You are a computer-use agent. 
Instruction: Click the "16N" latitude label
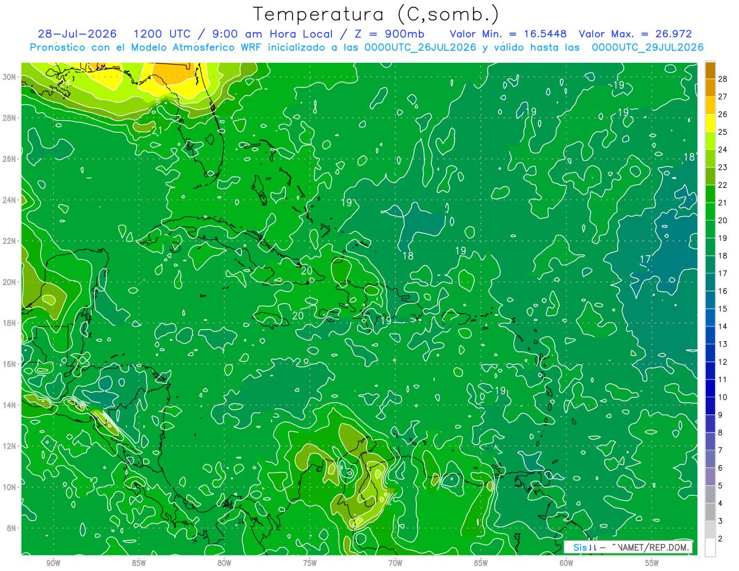tap(10, 364)
